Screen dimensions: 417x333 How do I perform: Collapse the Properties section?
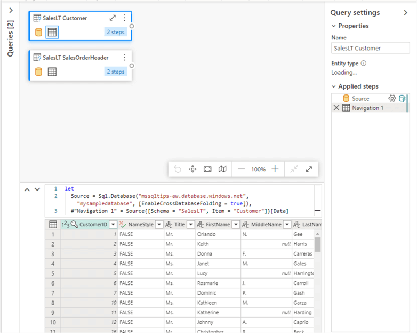point(334,26)
